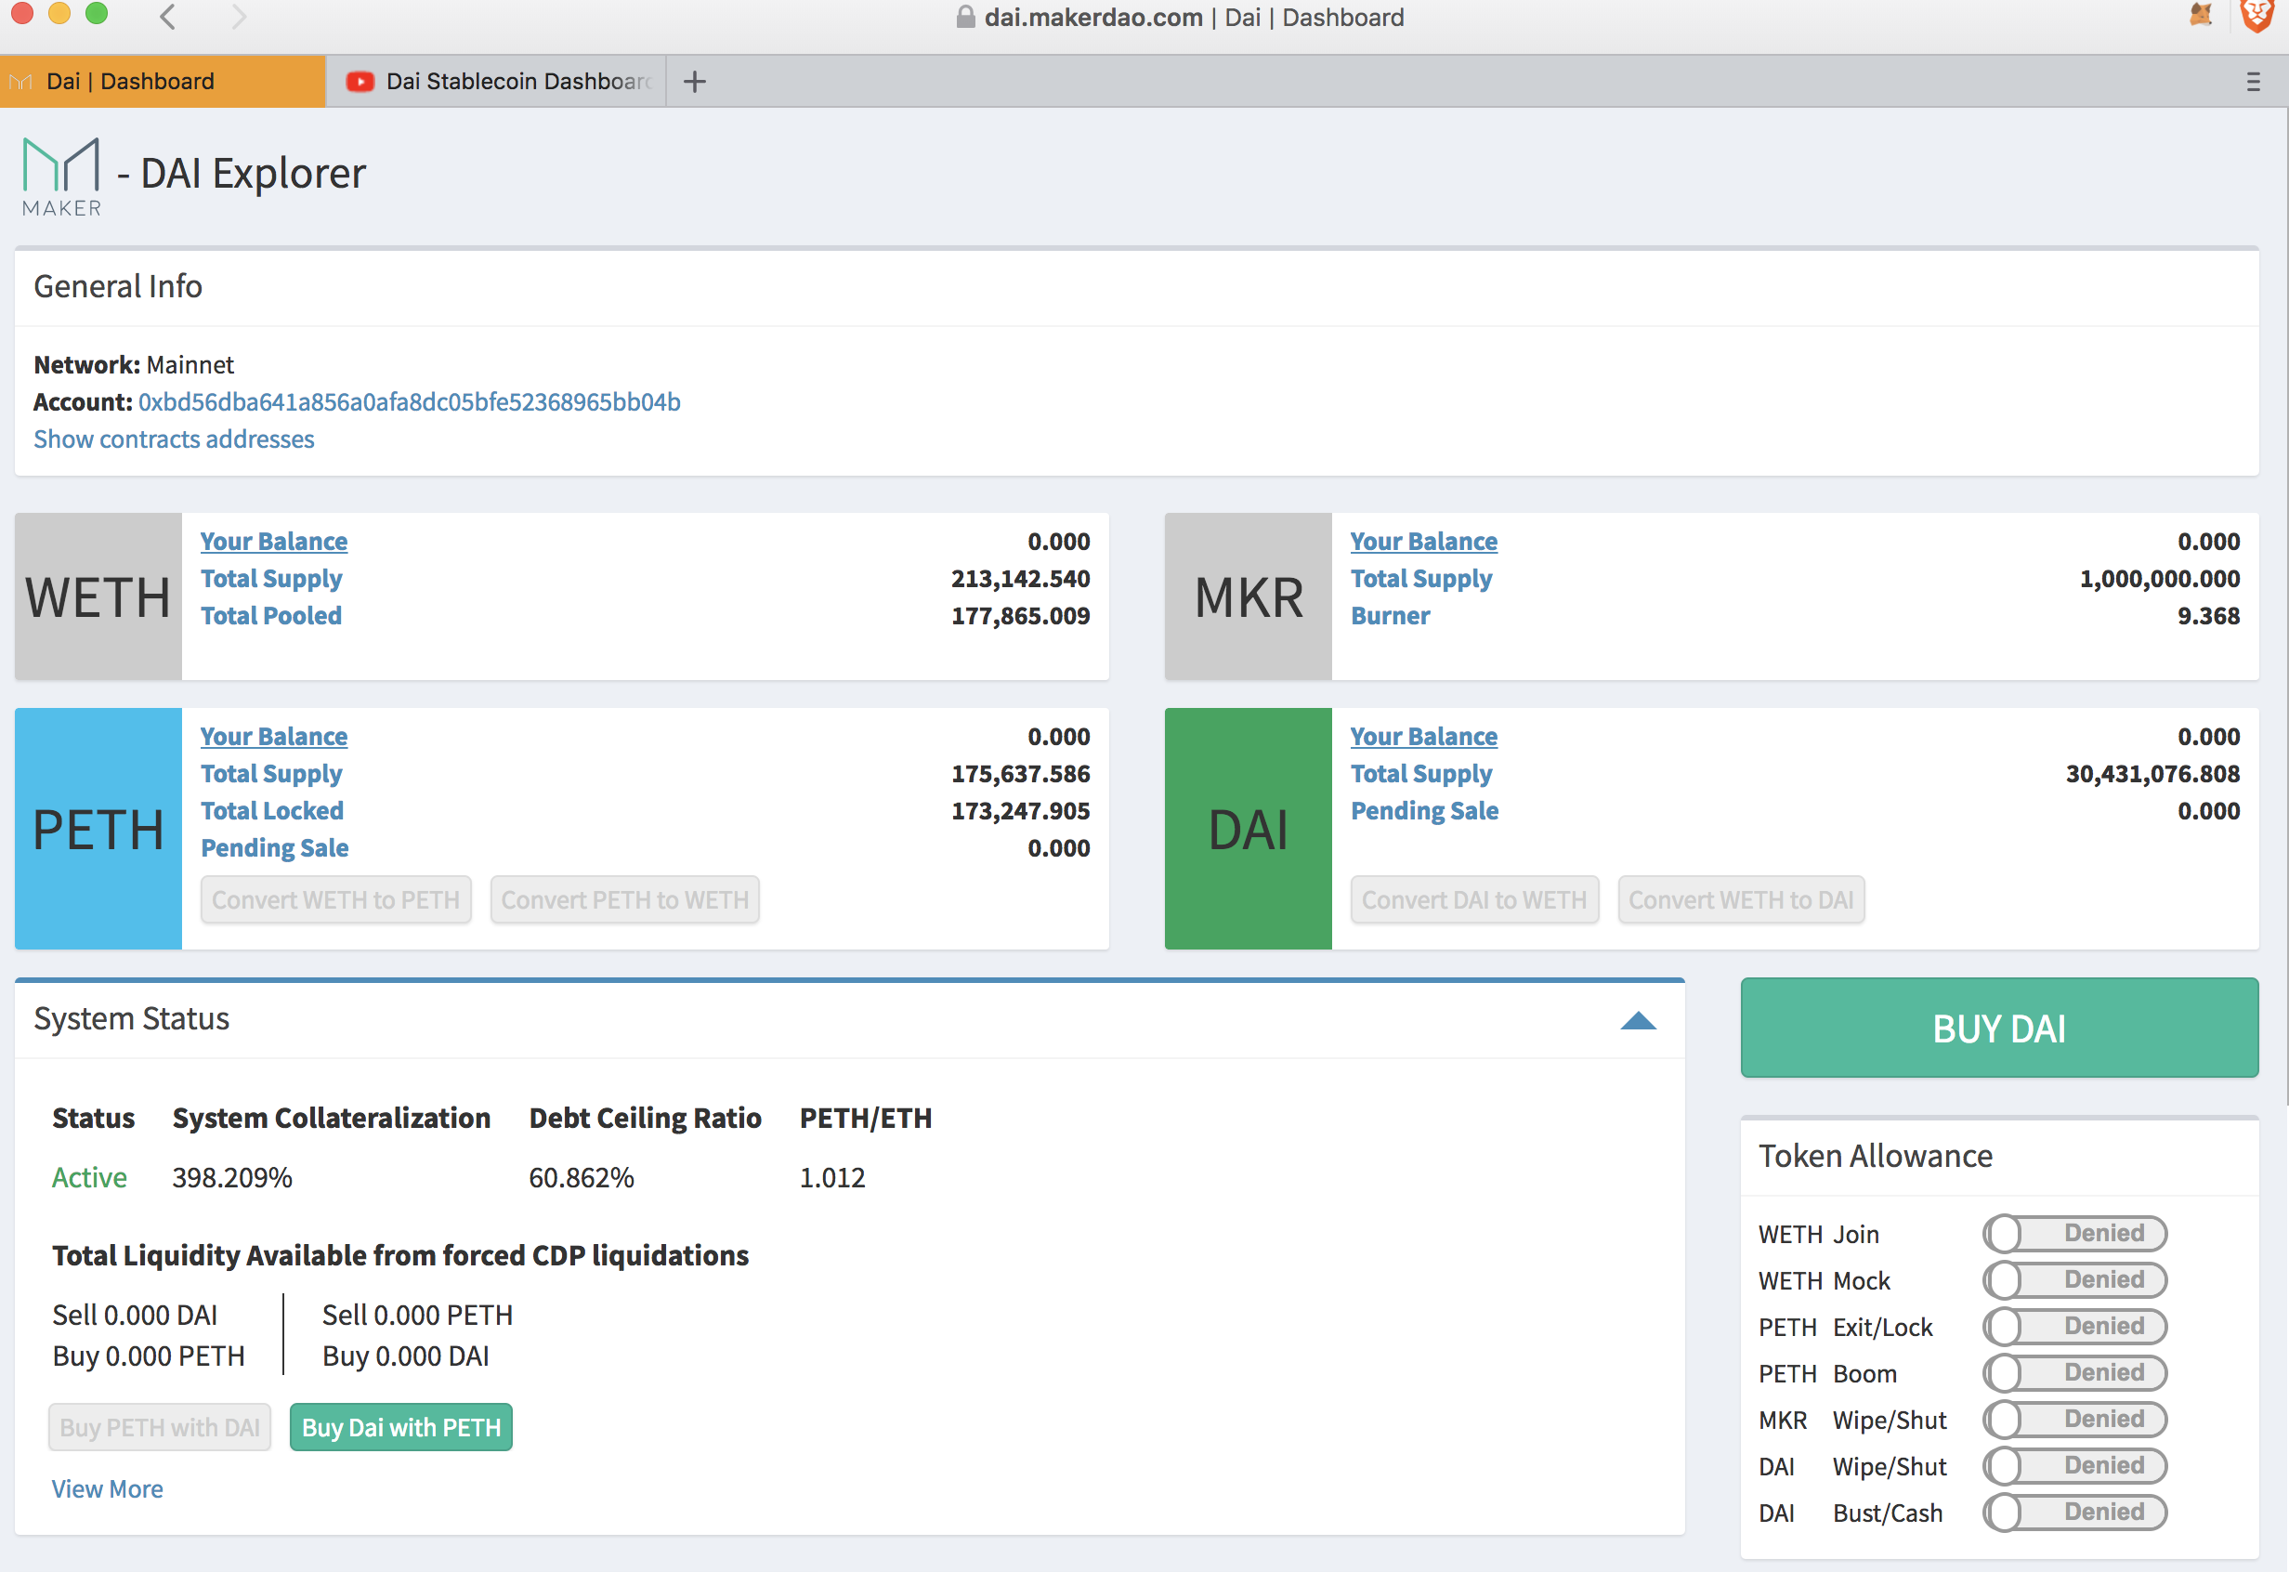Open the account address link
The height and width of the screenshot is (1572, 2289).
pos(409,402)
